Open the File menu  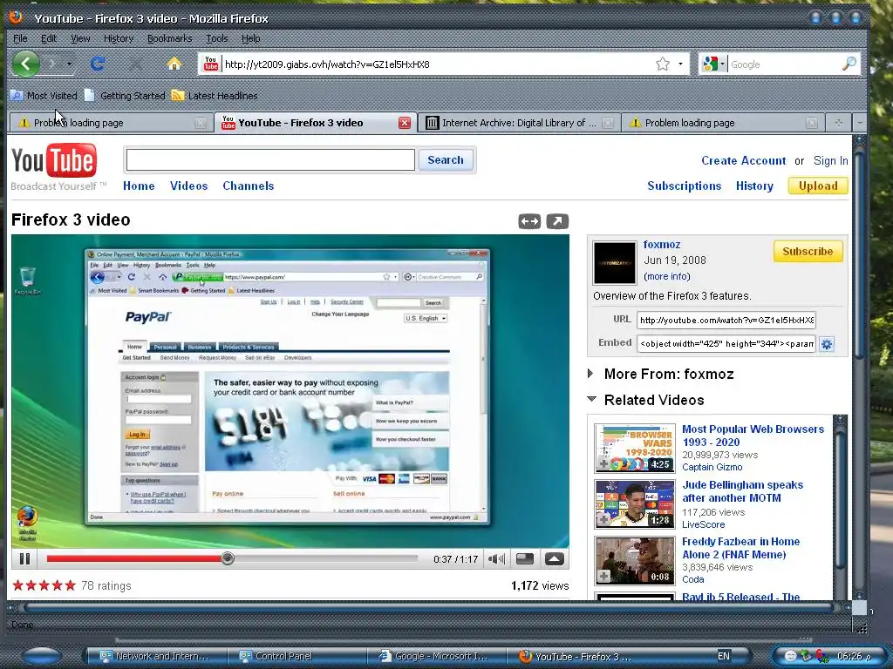coord(20,38)
